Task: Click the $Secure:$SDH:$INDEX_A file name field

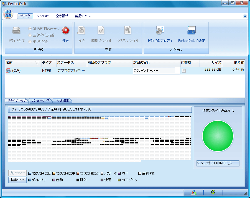Action: [218, 163]
